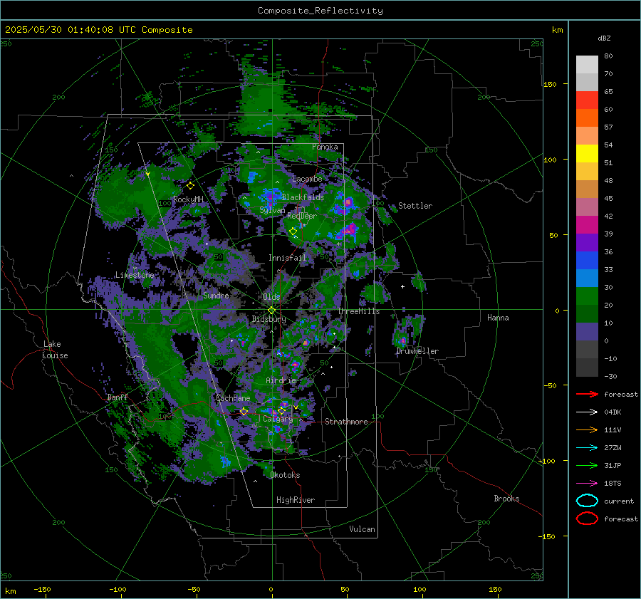Click the HighRiver city label
The image size is (641, 599).
click(296, 500)
